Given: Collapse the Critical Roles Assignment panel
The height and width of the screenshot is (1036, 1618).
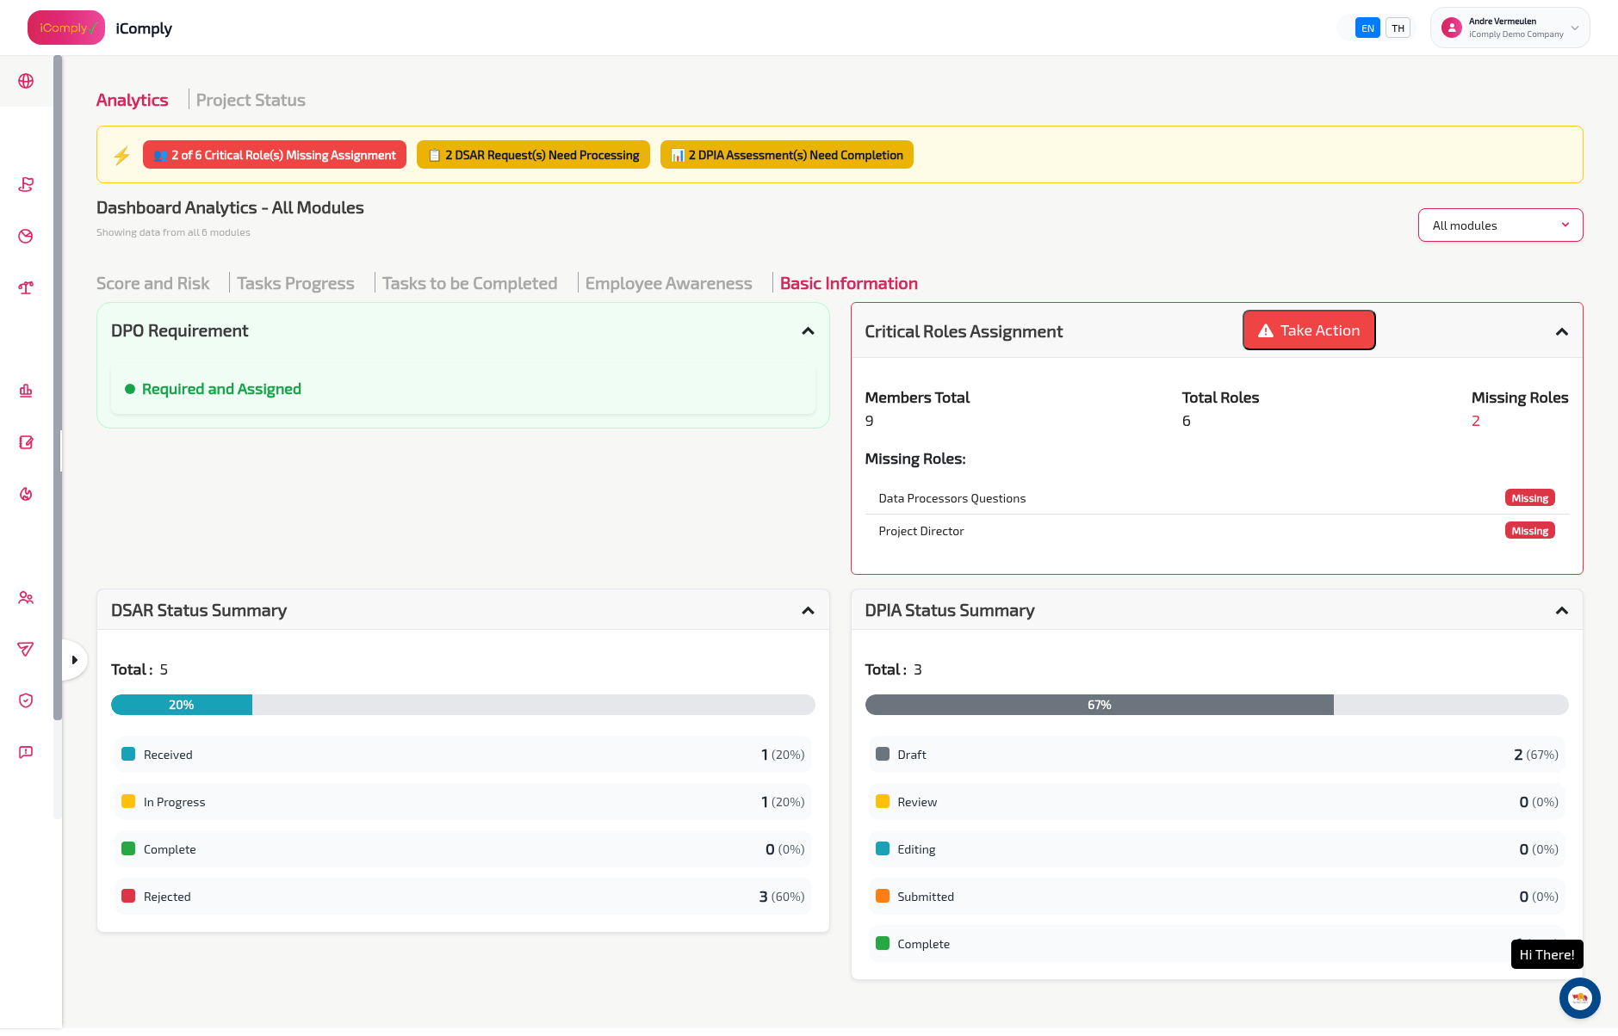Looking at the screenshot, I should pos(1562,330).
